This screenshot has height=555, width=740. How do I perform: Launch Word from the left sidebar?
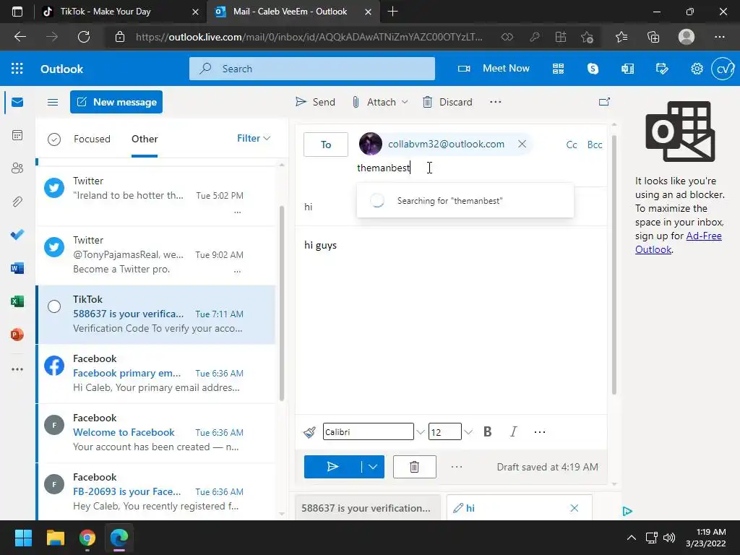pyautogui.click(x=17, y=268)
